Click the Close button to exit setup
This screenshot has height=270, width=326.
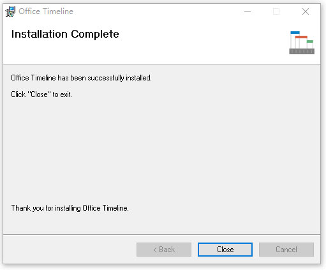click(225, 250)
